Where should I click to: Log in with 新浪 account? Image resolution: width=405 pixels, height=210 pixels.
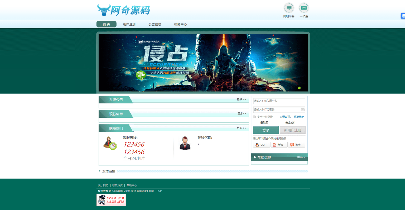pos(279,145)
